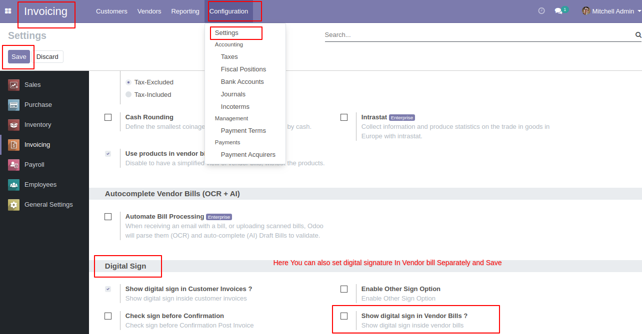Viewport: 642px width, 334px height.
Task: Collapse the Configuration menu
Action: coord(228,11)
